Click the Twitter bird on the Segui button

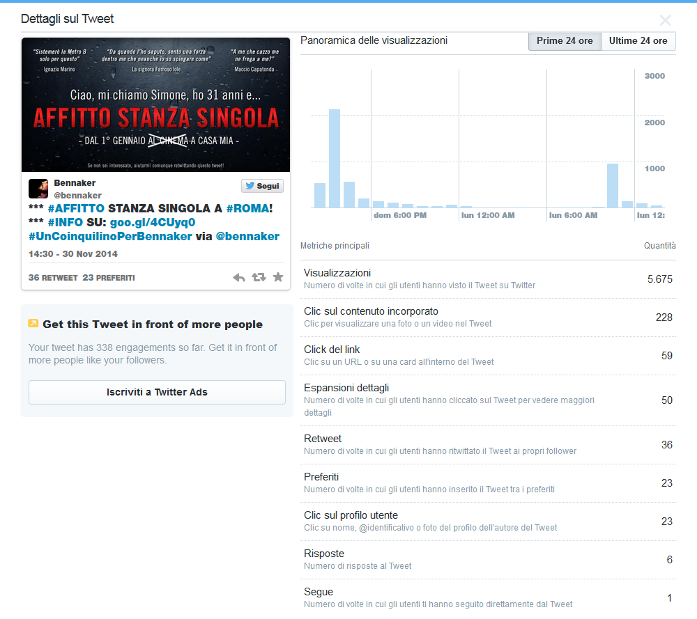(x=250, y=185)
